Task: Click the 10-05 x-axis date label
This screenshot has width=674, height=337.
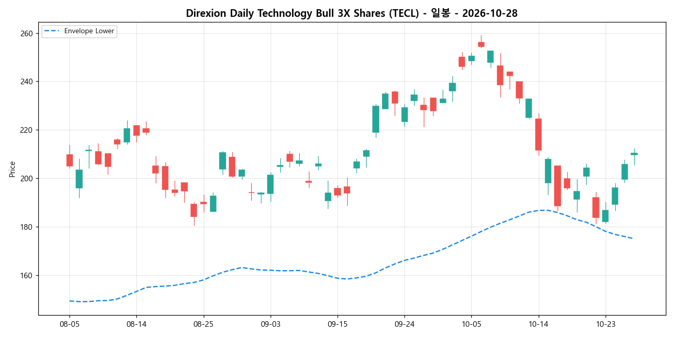Action: pos(471,324)
